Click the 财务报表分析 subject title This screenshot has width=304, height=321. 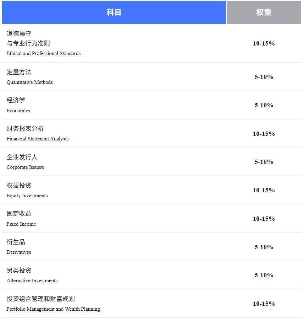[25, 129]
